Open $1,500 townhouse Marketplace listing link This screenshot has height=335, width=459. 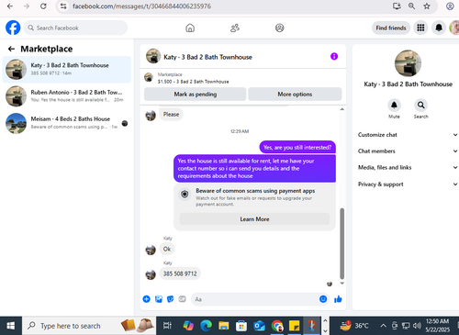pyautogui.click(x=193, y=82)
